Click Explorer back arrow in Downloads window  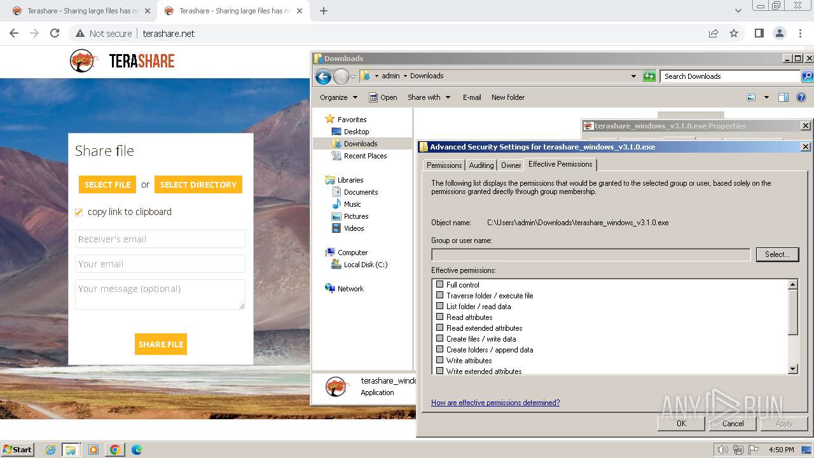click(323, 76)
